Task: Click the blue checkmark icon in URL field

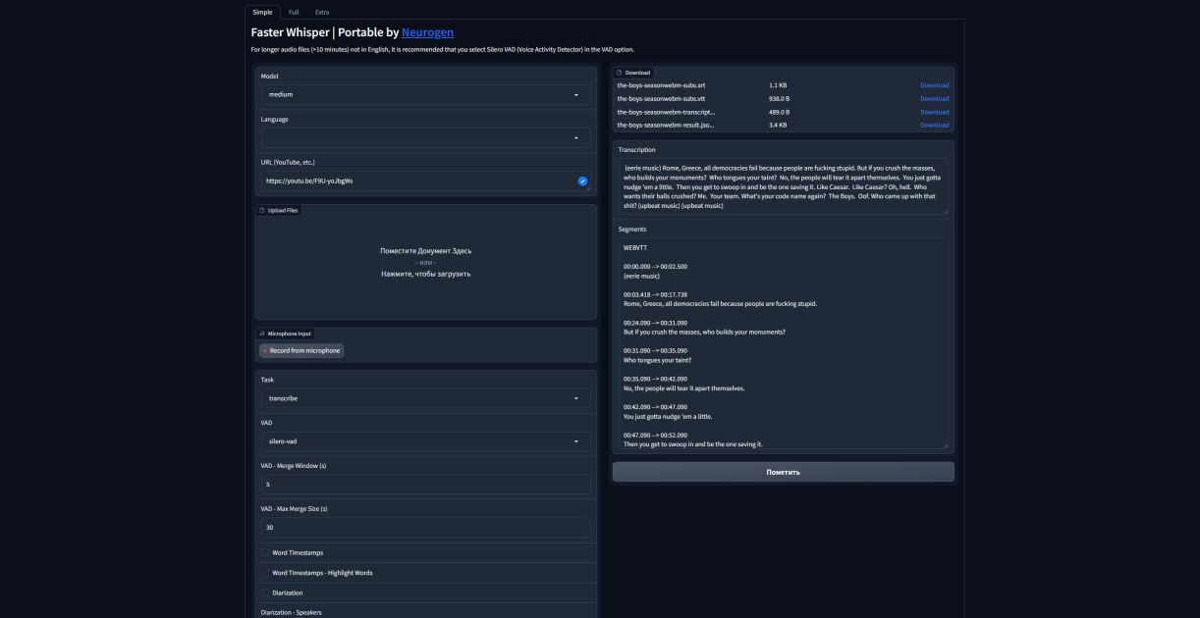Action: tap(582, 181)
